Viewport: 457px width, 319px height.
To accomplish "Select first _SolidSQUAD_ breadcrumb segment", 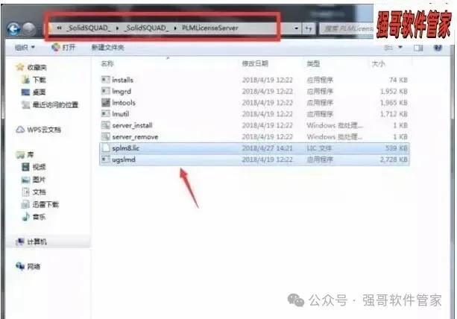I will click(x=89, y=28).
